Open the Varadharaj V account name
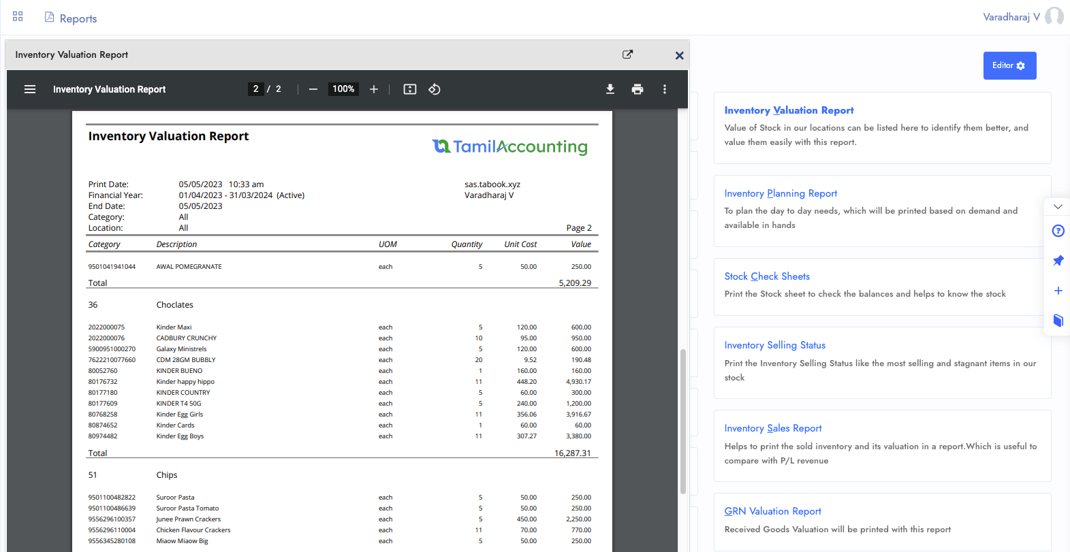The width and height of the screenshot is (1070, 552). 1011,17
